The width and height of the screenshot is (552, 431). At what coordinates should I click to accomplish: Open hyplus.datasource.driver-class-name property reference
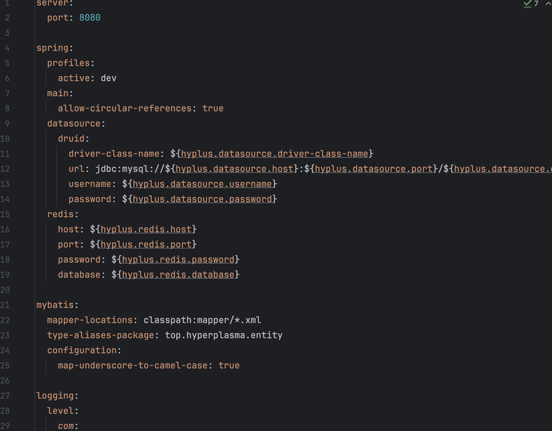click(x=275, y=153)
